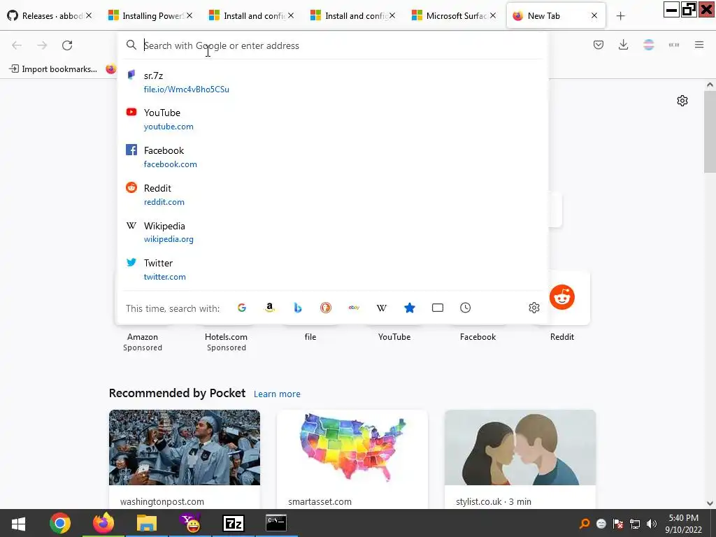Close the Microsoft Surface tab
The width and height of the screenshot is (716, 537).
493,15
